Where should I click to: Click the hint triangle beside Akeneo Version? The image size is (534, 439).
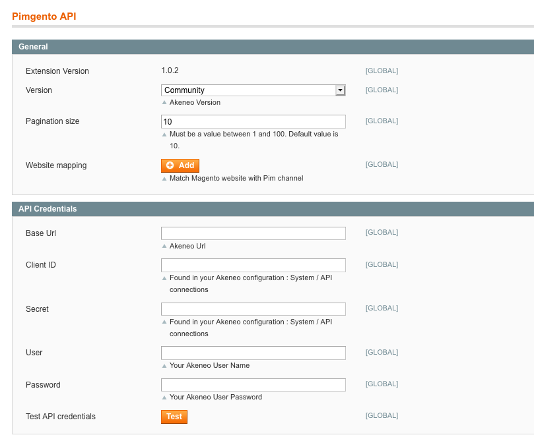click(164, 102)
